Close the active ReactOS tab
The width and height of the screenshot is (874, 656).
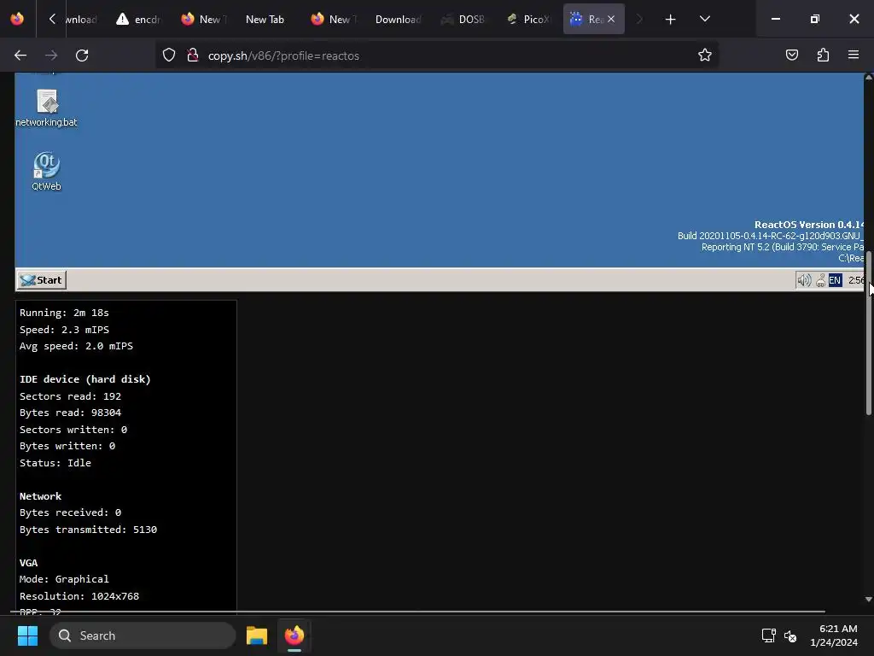(611, 19)
